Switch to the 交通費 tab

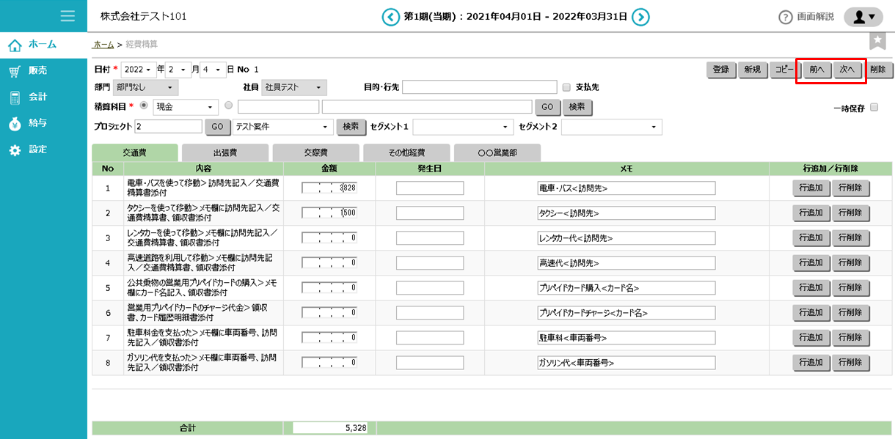click(135, 153)
